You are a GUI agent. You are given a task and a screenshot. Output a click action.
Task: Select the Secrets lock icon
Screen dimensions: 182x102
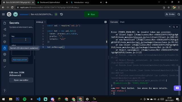pyautogui.click(x=5, y=48)
